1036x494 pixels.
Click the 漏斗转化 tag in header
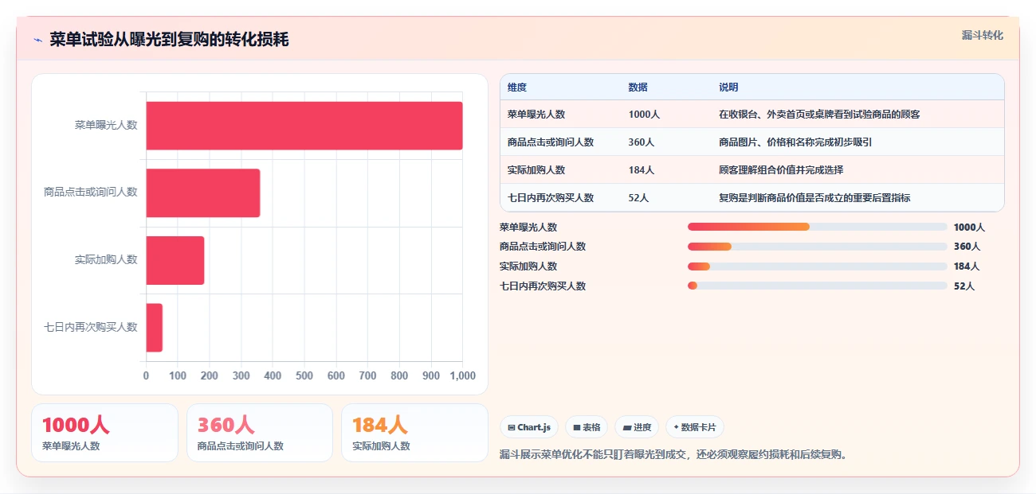[x=982, y=35]
